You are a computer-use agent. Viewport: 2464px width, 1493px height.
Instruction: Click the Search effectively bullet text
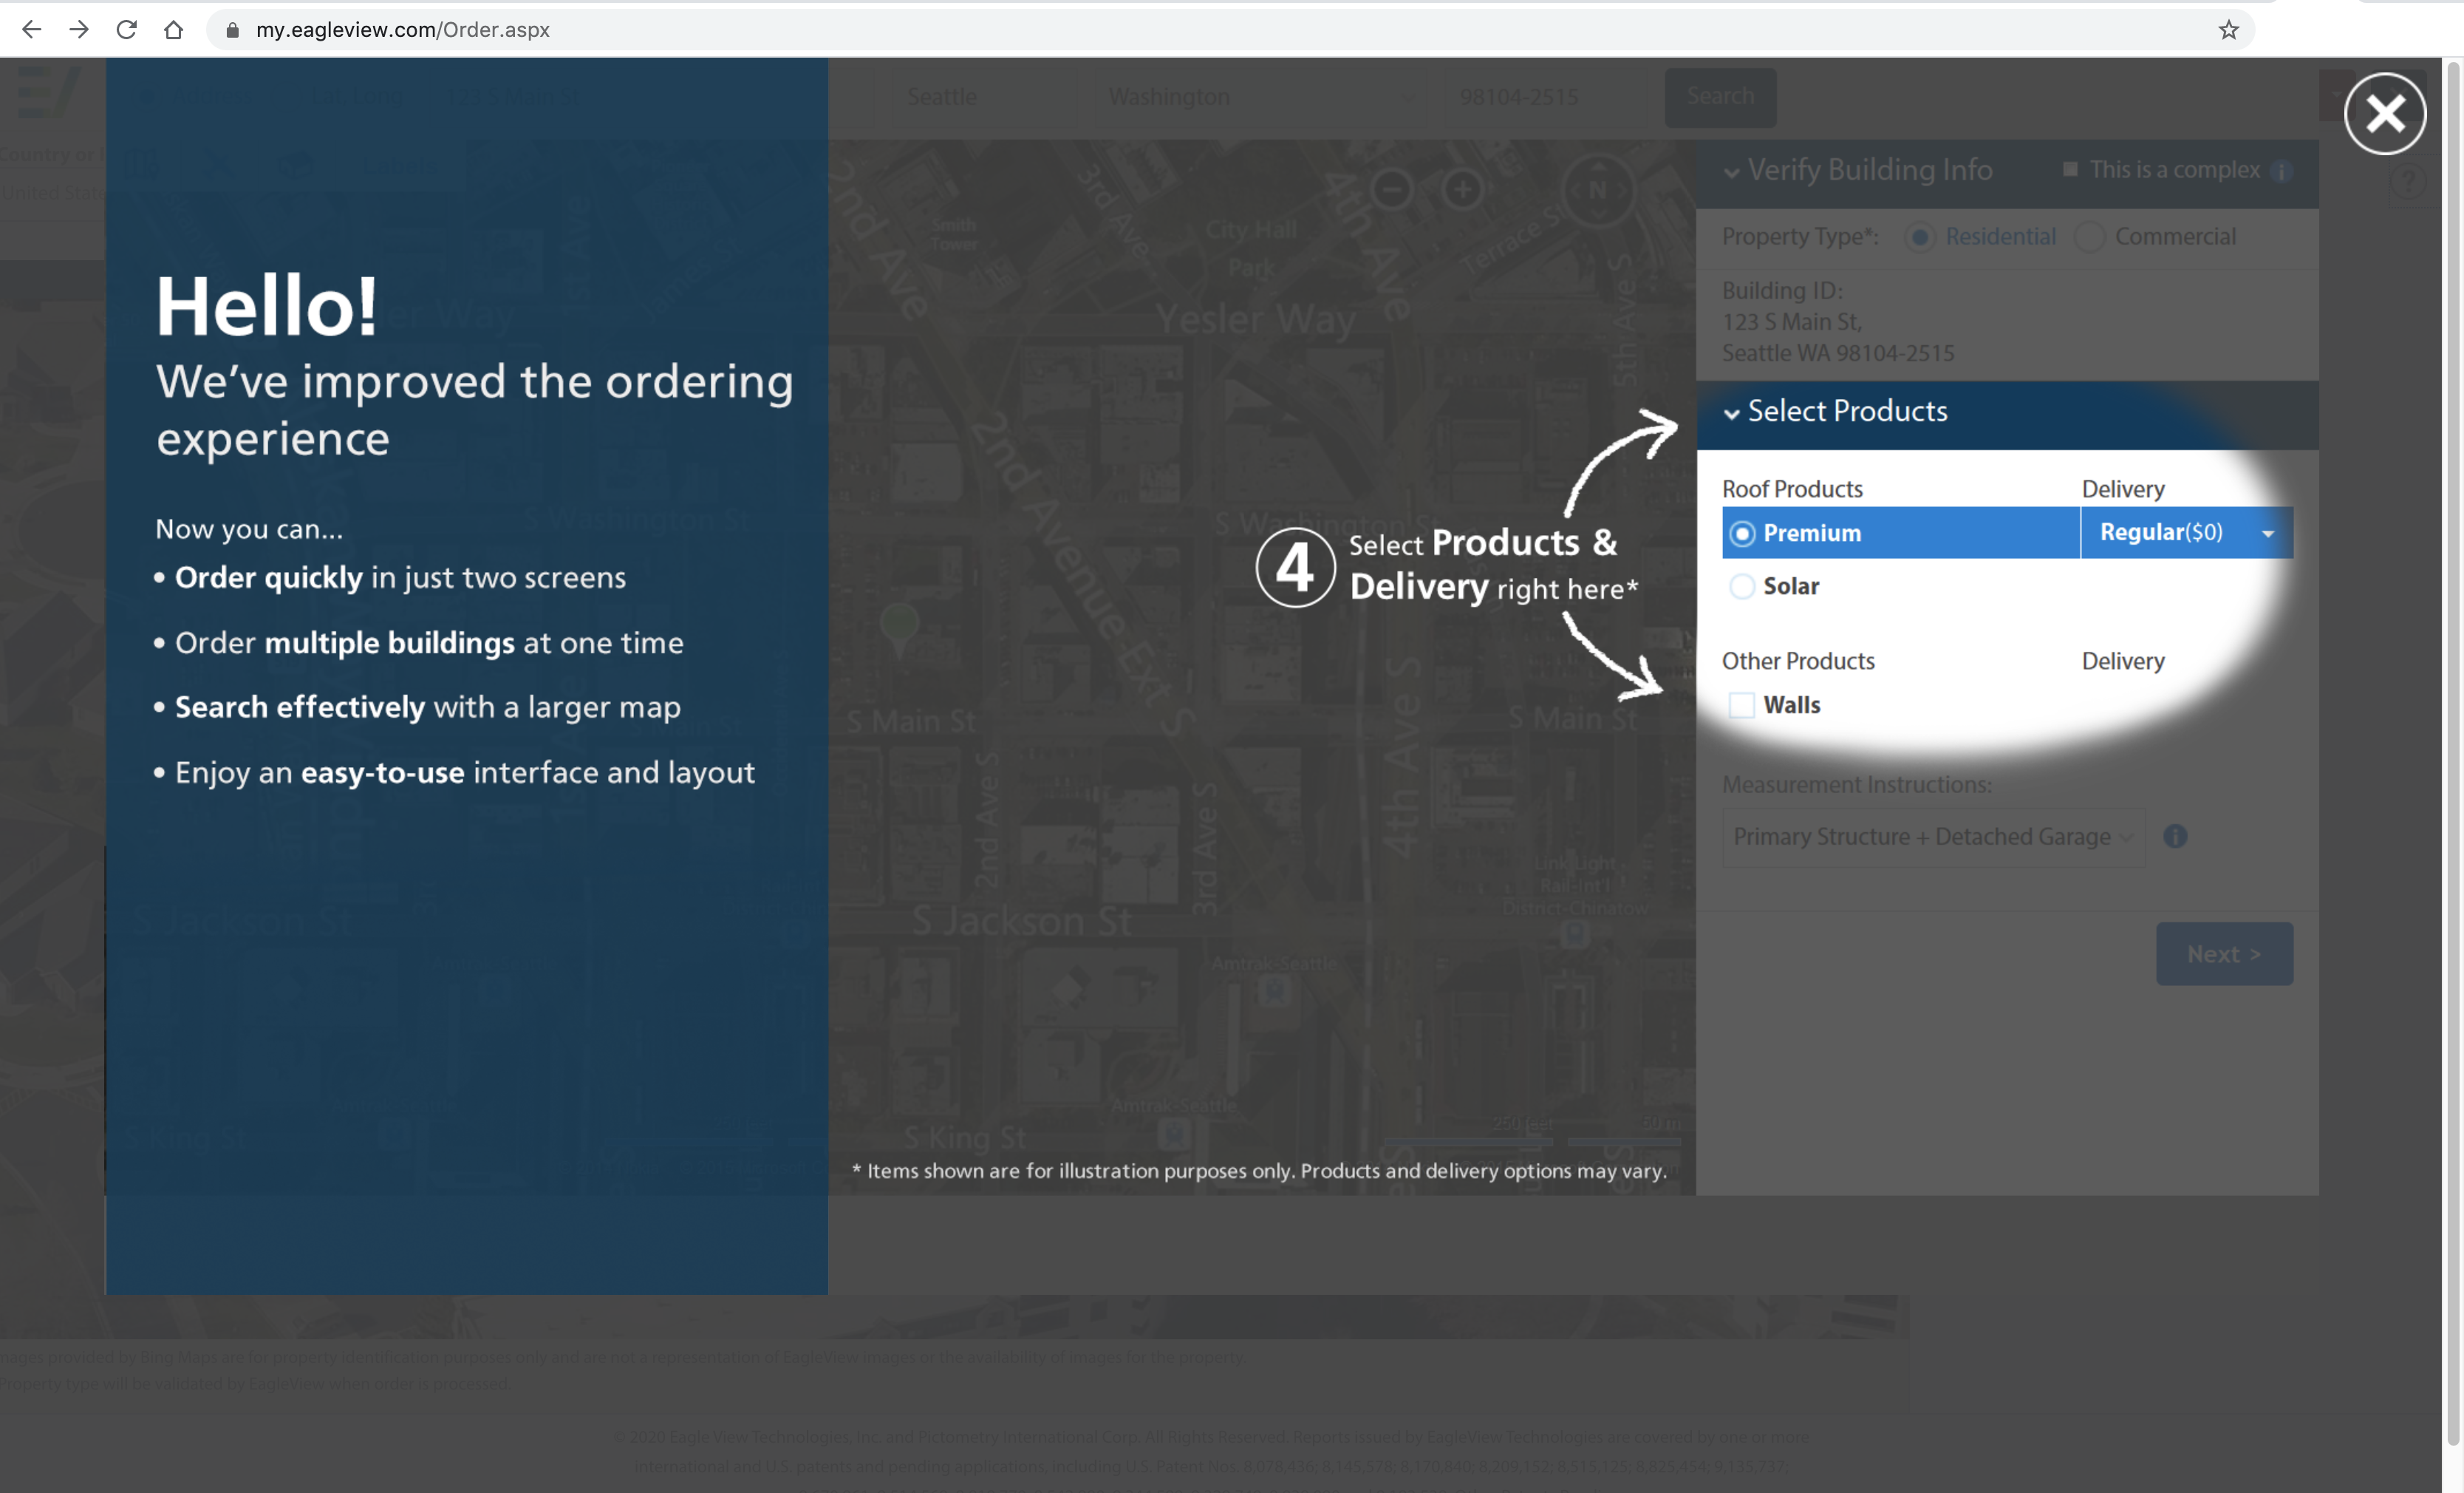(427, 707)
